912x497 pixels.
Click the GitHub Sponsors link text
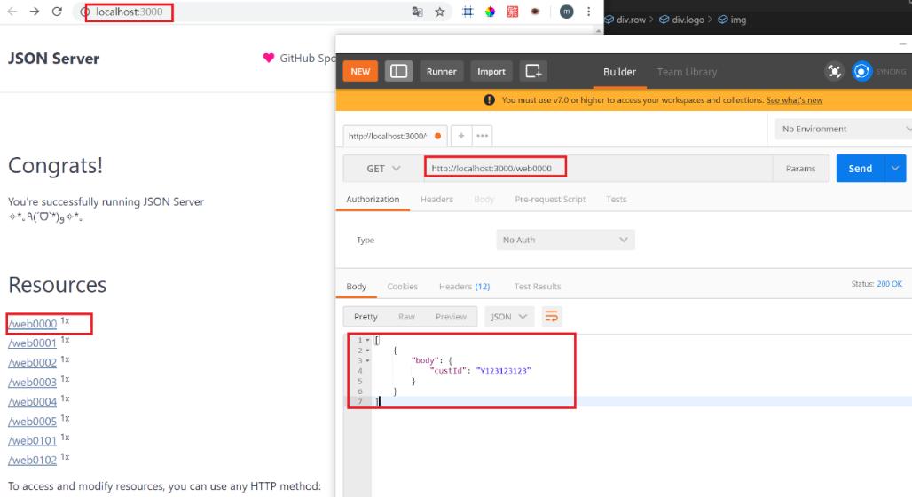coord(307,58)
